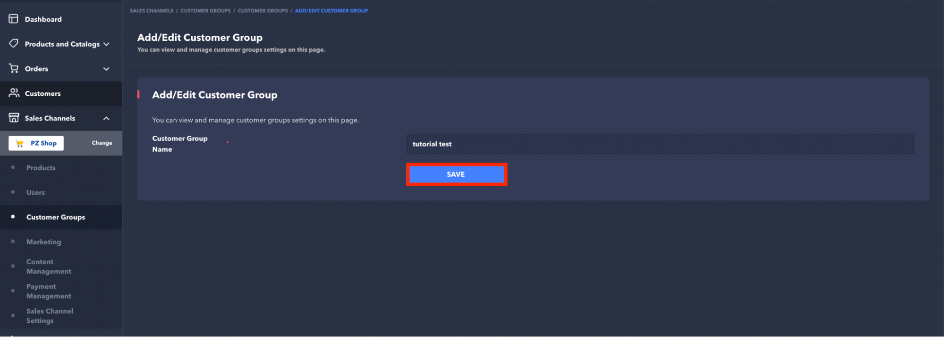Open the Products submenu item
Viewport: 944px width, 337px height.
pos(41,168)
